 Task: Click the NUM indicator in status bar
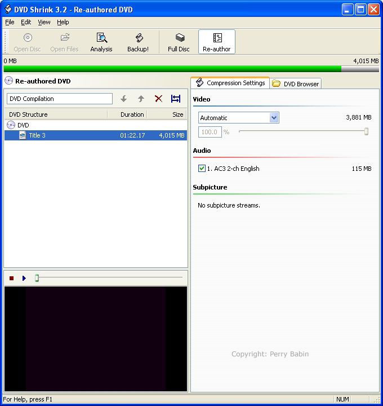coord(342,399)
